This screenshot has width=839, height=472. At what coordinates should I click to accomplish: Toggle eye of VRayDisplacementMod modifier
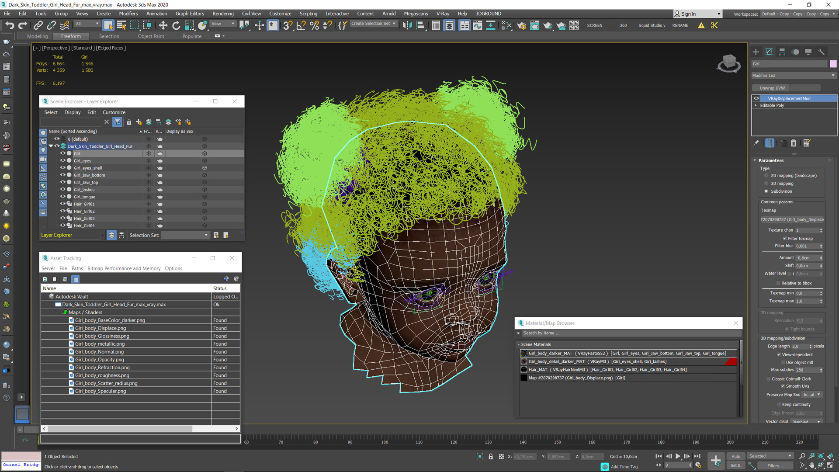point(756,98)
